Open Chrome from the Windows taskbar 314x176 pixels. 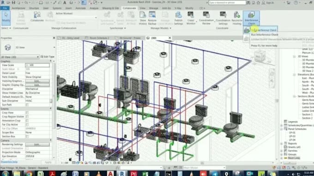29,174
